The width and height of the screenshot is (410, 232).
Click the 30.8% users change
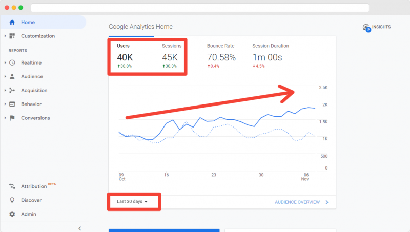coord(125,66)
